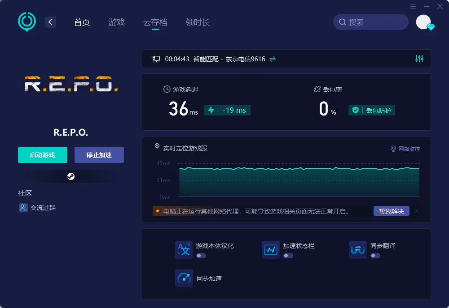
Task: Click the monitor icon beside timer
Action: [156, 59]
